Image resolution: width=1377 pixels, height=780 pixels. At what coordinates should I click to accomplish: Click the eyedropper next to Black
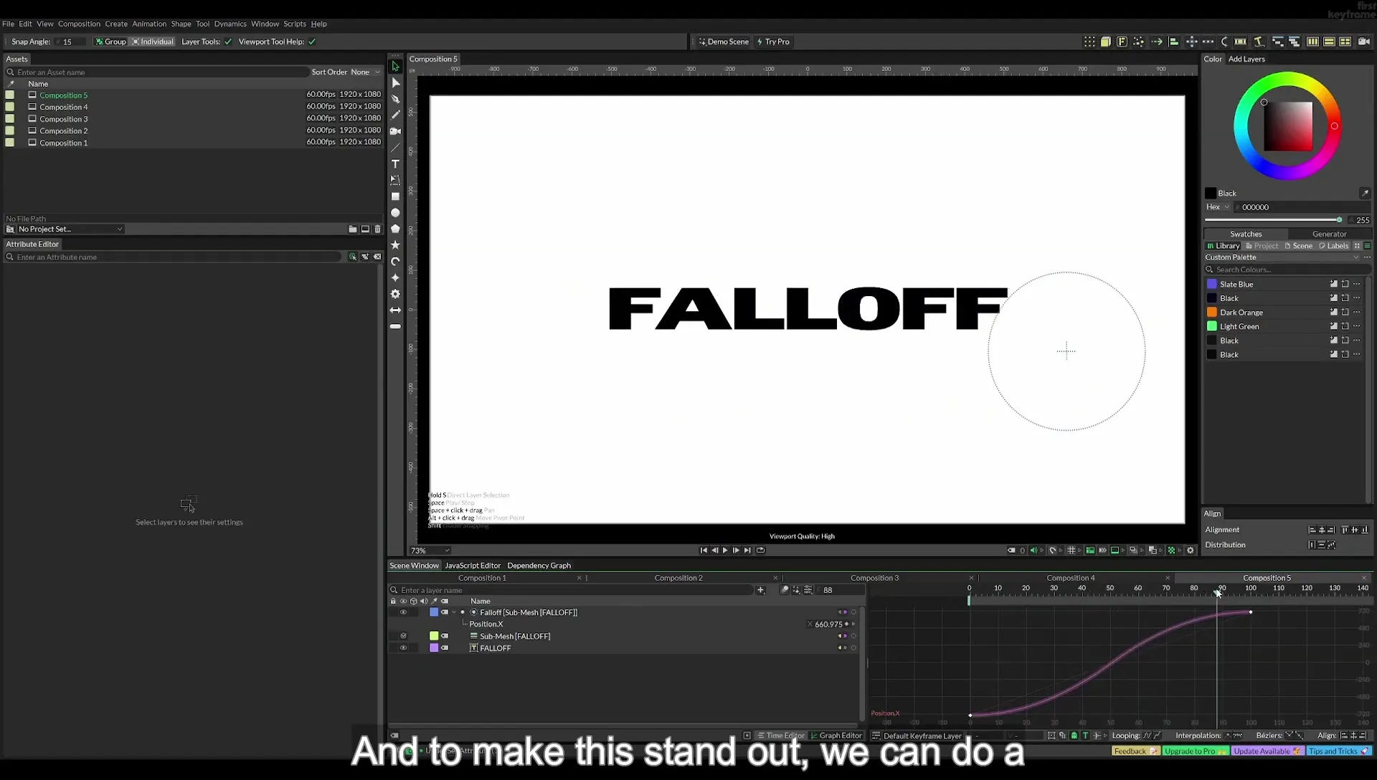click(1365, 193)
